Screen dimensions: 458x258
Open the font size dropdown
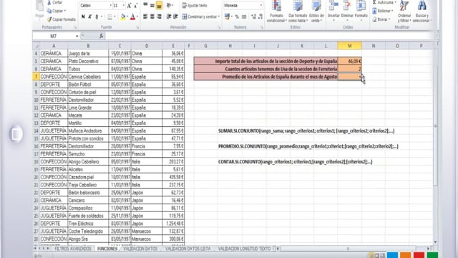click(124, 6)
